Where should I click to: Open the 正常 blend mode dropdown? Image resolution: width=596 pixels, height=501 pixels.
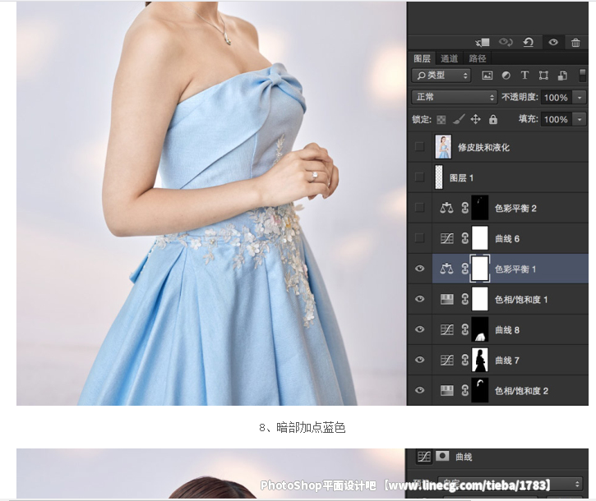click(x=455, y=97)
